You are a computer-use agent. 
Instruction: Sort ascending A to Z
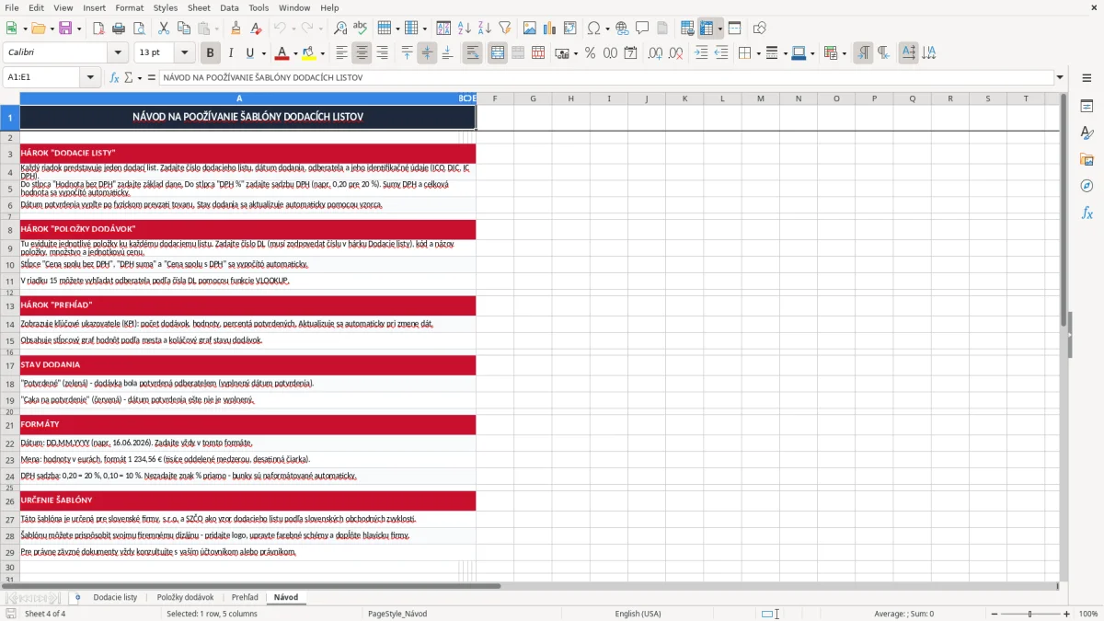[x=465, y=29]
